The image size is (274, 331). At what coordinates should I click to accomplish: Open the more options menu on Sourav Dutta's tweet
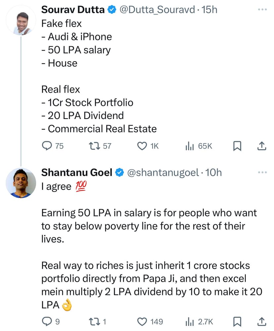click(x=262, y=10)
